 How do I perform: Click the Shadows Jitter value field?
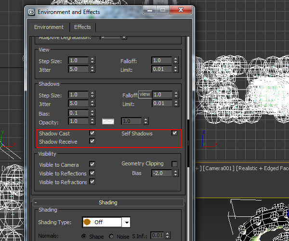tap(79, 103)
